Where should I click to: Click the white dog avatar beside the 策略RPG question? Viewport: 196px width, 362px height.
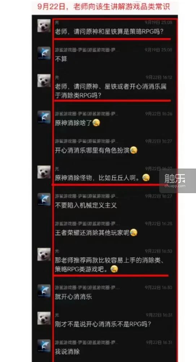[44, 26]
